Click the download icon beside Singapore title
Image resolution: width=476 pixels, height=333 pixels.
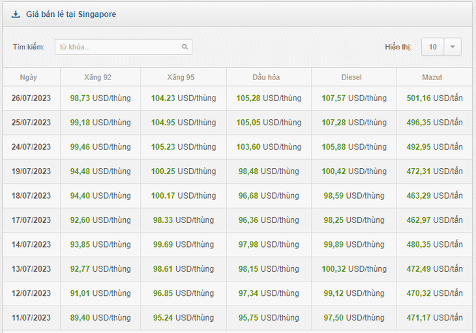click(16, 14)
